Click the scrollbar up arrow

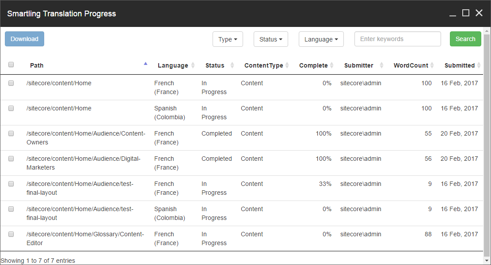coord(487,30)
